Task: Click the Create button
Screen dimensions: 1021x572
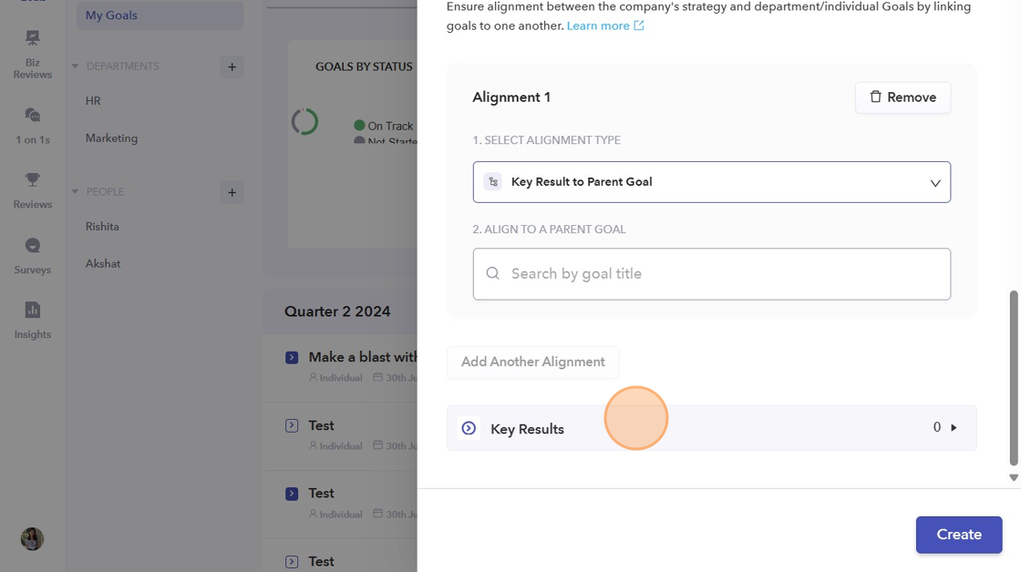Action: (958, 535)
